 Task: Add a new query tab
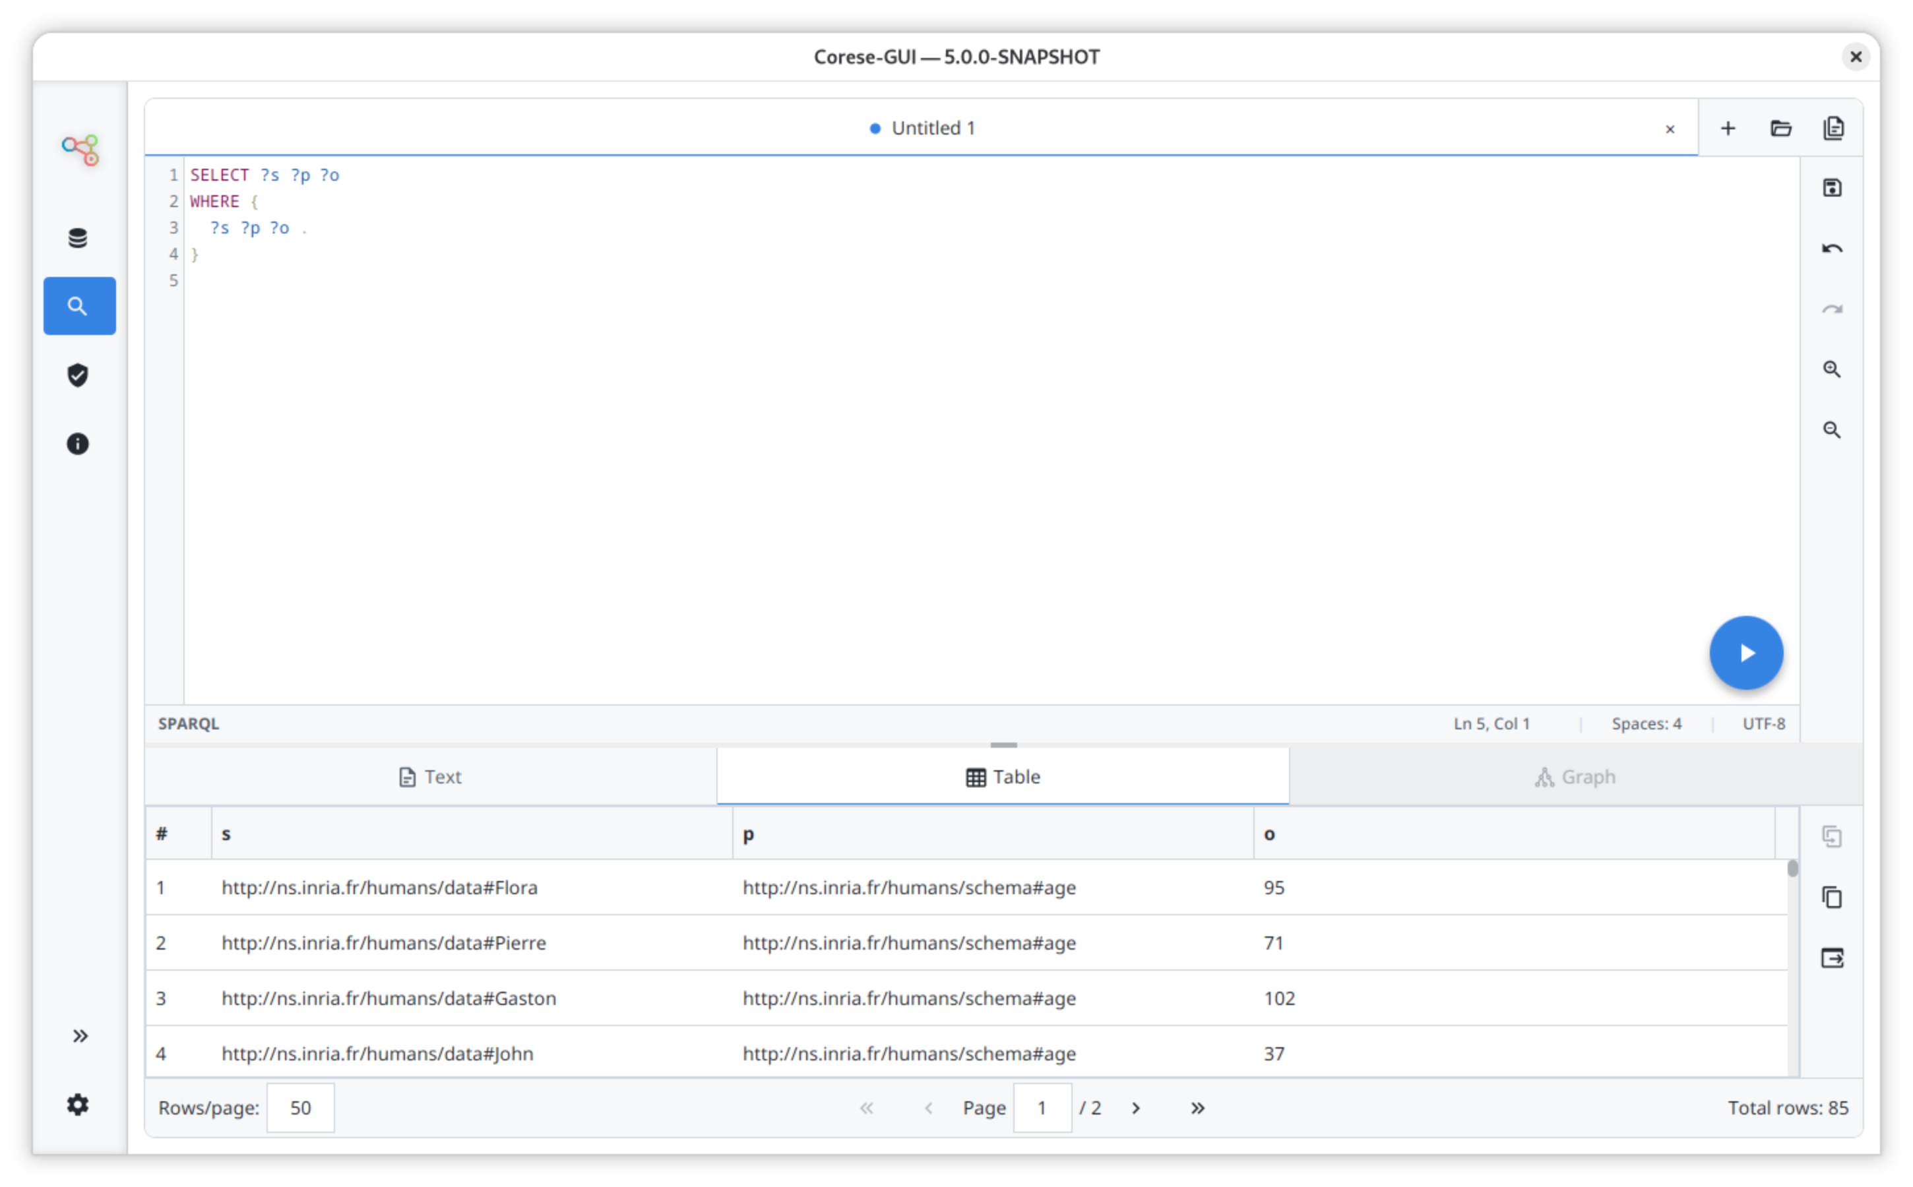(x=1728, y=128)
